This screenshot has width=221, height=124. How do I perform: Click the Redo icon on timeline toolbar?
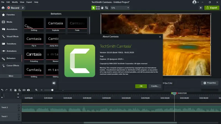(6, 90)
